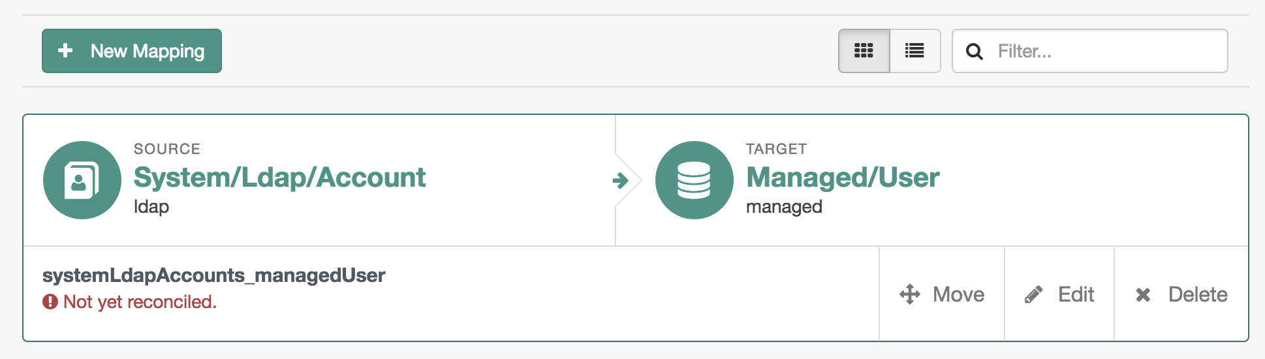This screenshot has height=359, width=1265.
Task: Click the Not yet reconciled status text
Action: (x=140, y=302)
